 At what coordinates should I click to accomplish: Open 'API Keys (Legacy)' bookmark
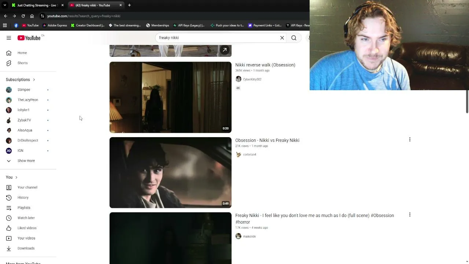tap(189, 25)
